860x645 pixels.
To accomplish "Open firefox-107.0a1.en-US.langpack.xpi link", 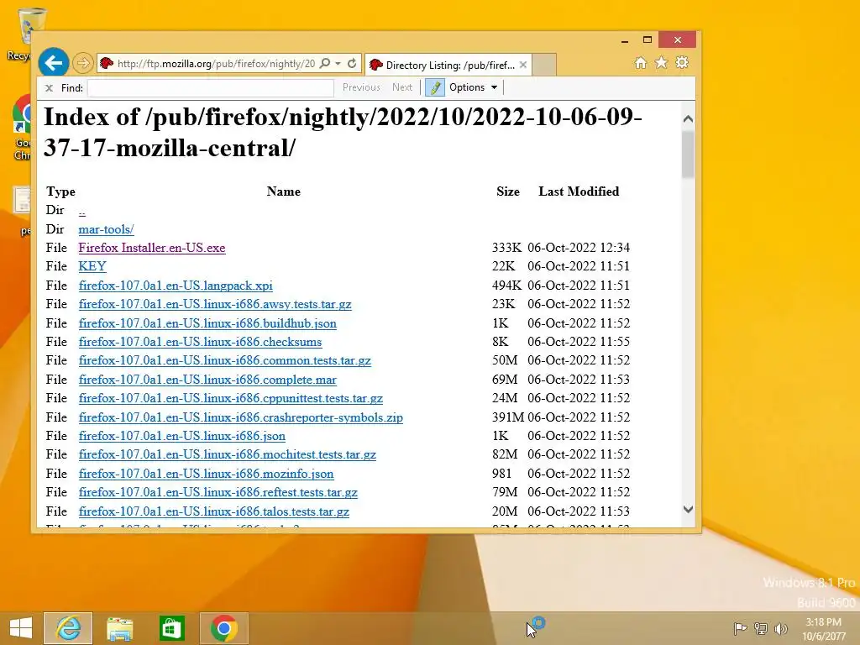I will pyautogui.click(x=176, y=286).
